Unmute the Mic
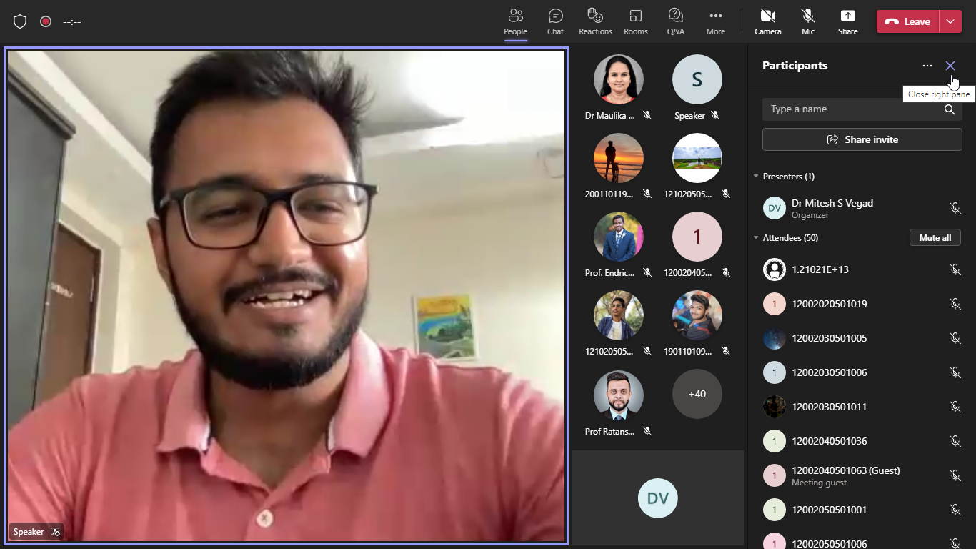 (807, 21)
